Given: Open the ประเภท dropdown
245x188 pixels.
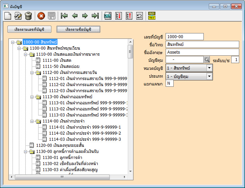Looking at the screenshot, I should (x=209, y=76).
